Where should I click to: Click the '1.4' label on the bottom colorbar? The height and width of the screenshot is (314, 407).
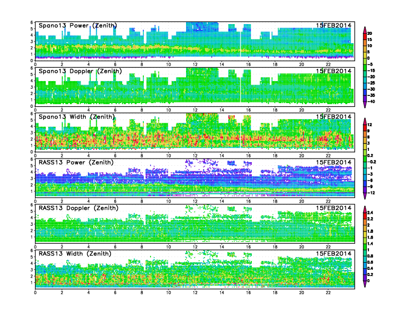[x=370, y=244]
